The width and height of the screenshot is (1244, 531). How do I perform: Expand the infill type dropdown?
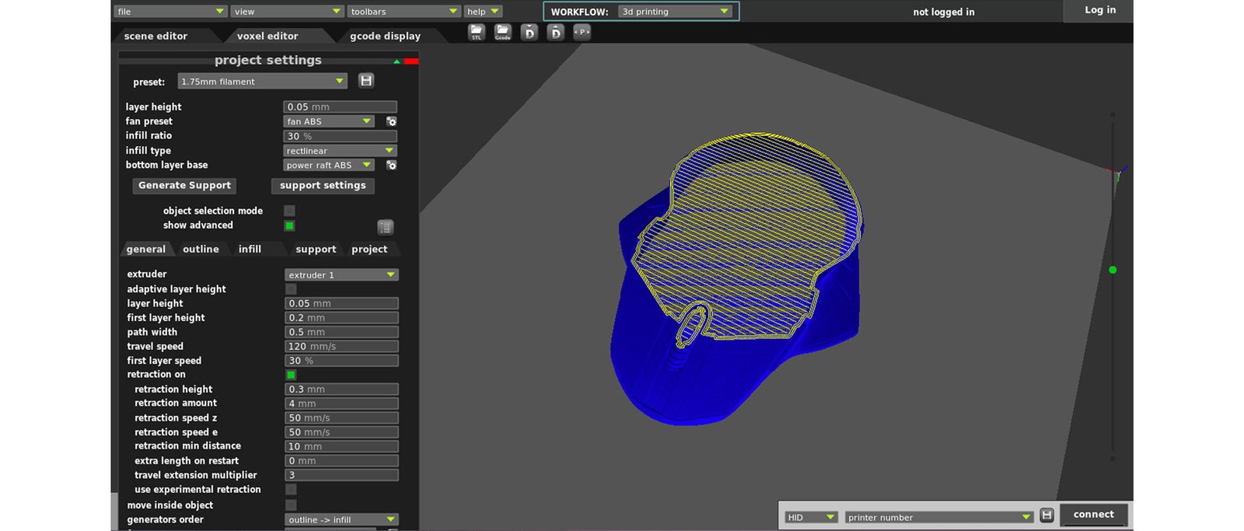click(340, 151)
